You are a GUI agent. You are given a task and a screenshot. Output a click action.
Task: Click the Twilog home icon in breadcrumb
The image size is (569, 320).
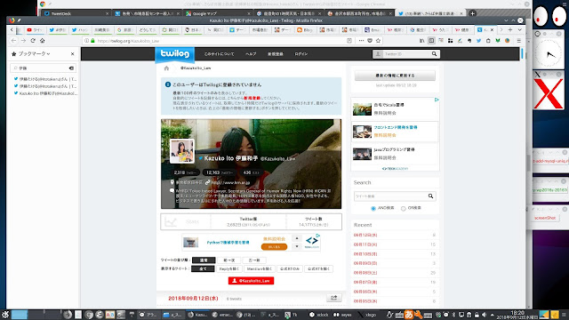pos(166,68)
